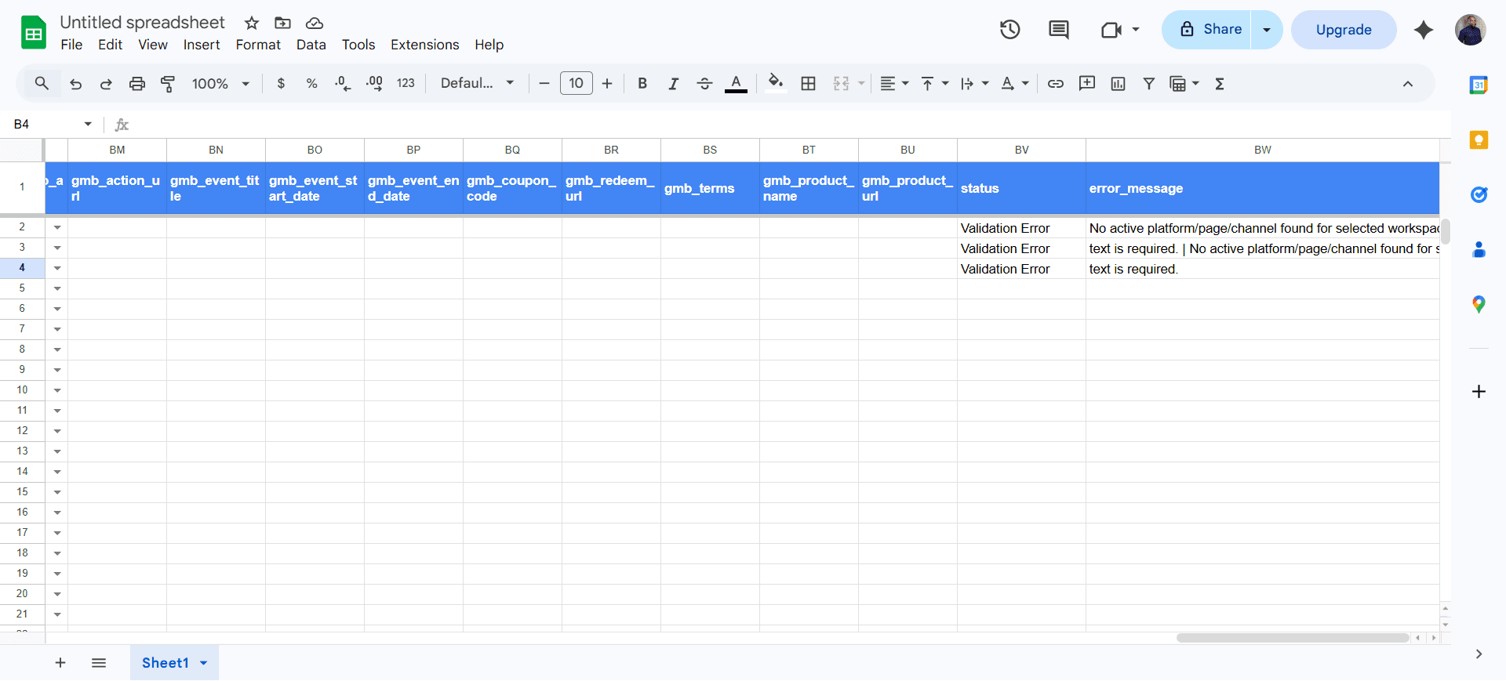Open the Data menu
The image size is (1506, 681).
[311, 45]
